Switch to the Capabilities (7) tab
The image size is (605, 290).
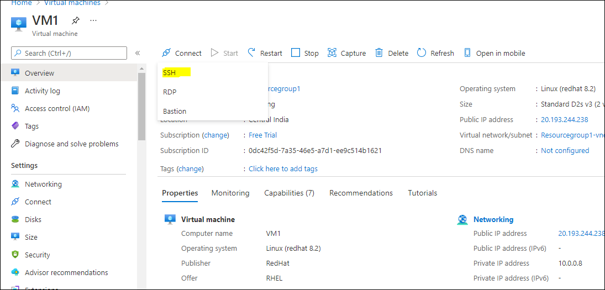[x=290, y=193]
